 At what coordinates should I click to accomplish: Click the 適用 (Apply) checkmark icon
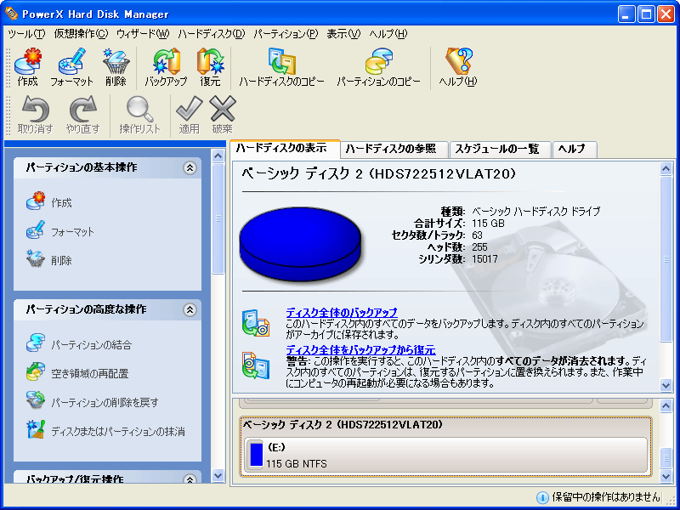point(189,115)
